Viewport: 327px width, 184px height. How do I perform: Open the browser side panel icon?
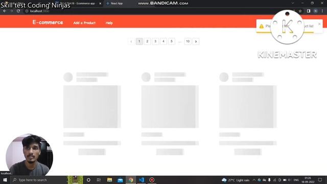tap(309, 11)
